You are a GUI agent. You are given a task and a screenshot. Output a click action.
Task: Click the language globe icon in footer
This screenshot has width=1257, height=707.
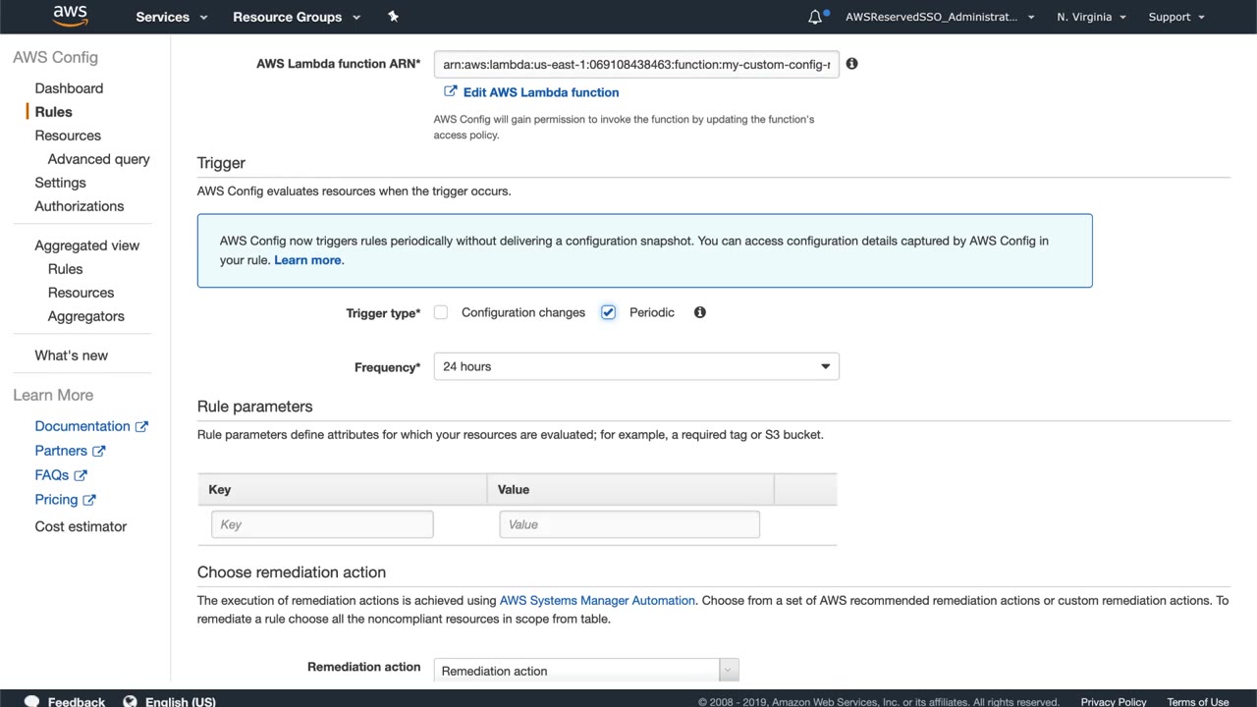(x=130, y=701)
